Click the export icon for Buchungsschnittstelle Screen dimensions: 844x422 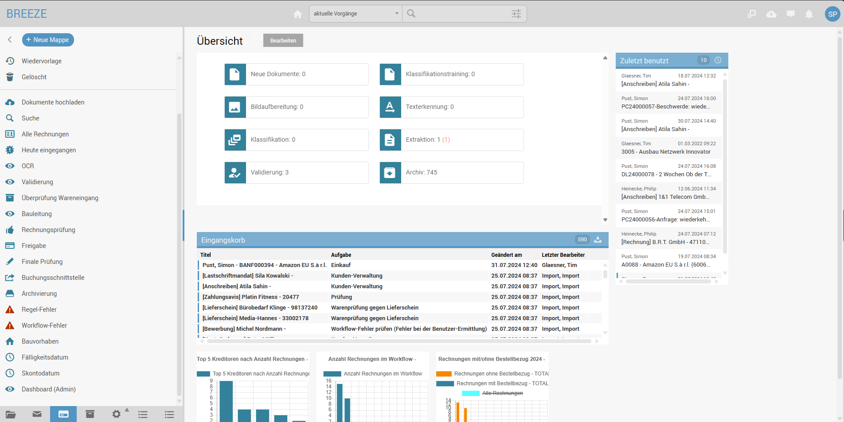tap(10, 278)
